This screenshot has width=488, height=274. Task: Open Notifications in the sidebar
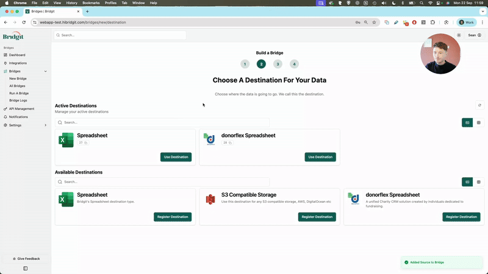[18, 117]
